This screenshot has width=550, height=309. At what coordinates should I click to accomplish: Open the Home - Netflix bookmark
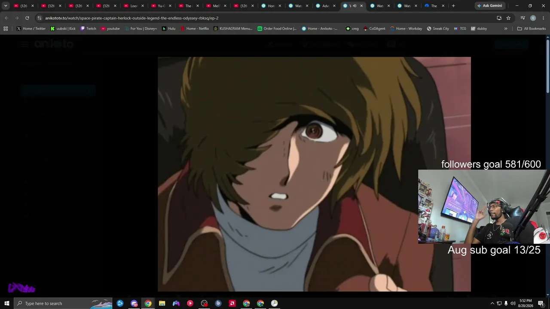[194, 29]
